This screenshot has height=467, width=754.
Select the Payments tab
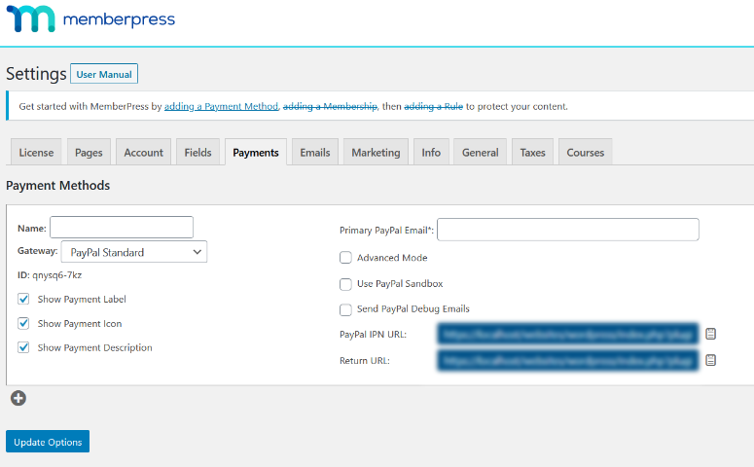click(256, 153)
